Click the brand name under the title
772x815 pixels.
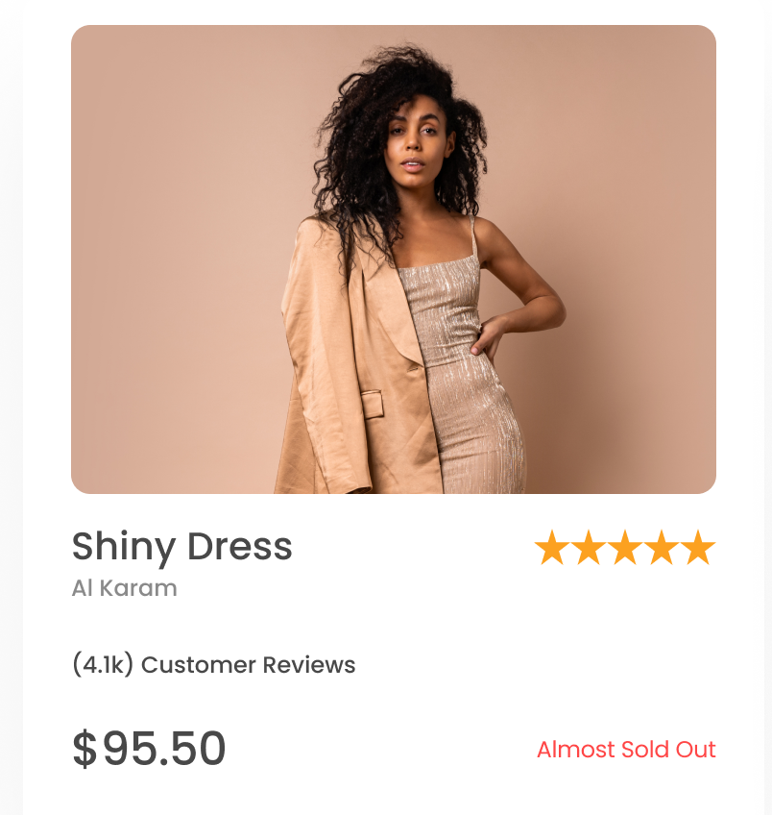click(125, 588)
